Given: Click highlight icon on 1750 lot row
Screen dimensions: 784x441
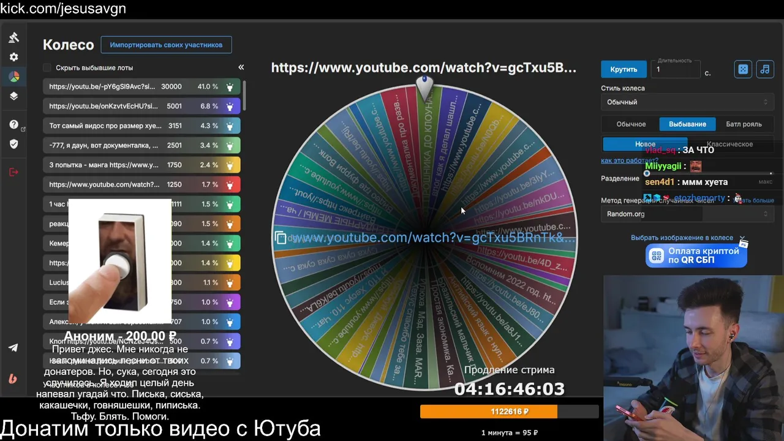Looking at the screenshot, I should pos(230,165).
